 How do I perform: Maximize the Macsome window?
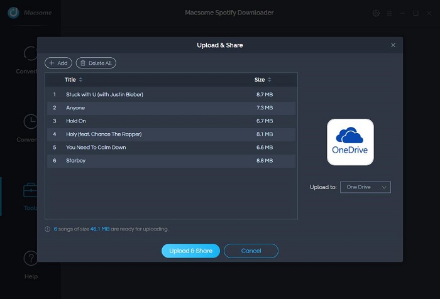point(416,13)
